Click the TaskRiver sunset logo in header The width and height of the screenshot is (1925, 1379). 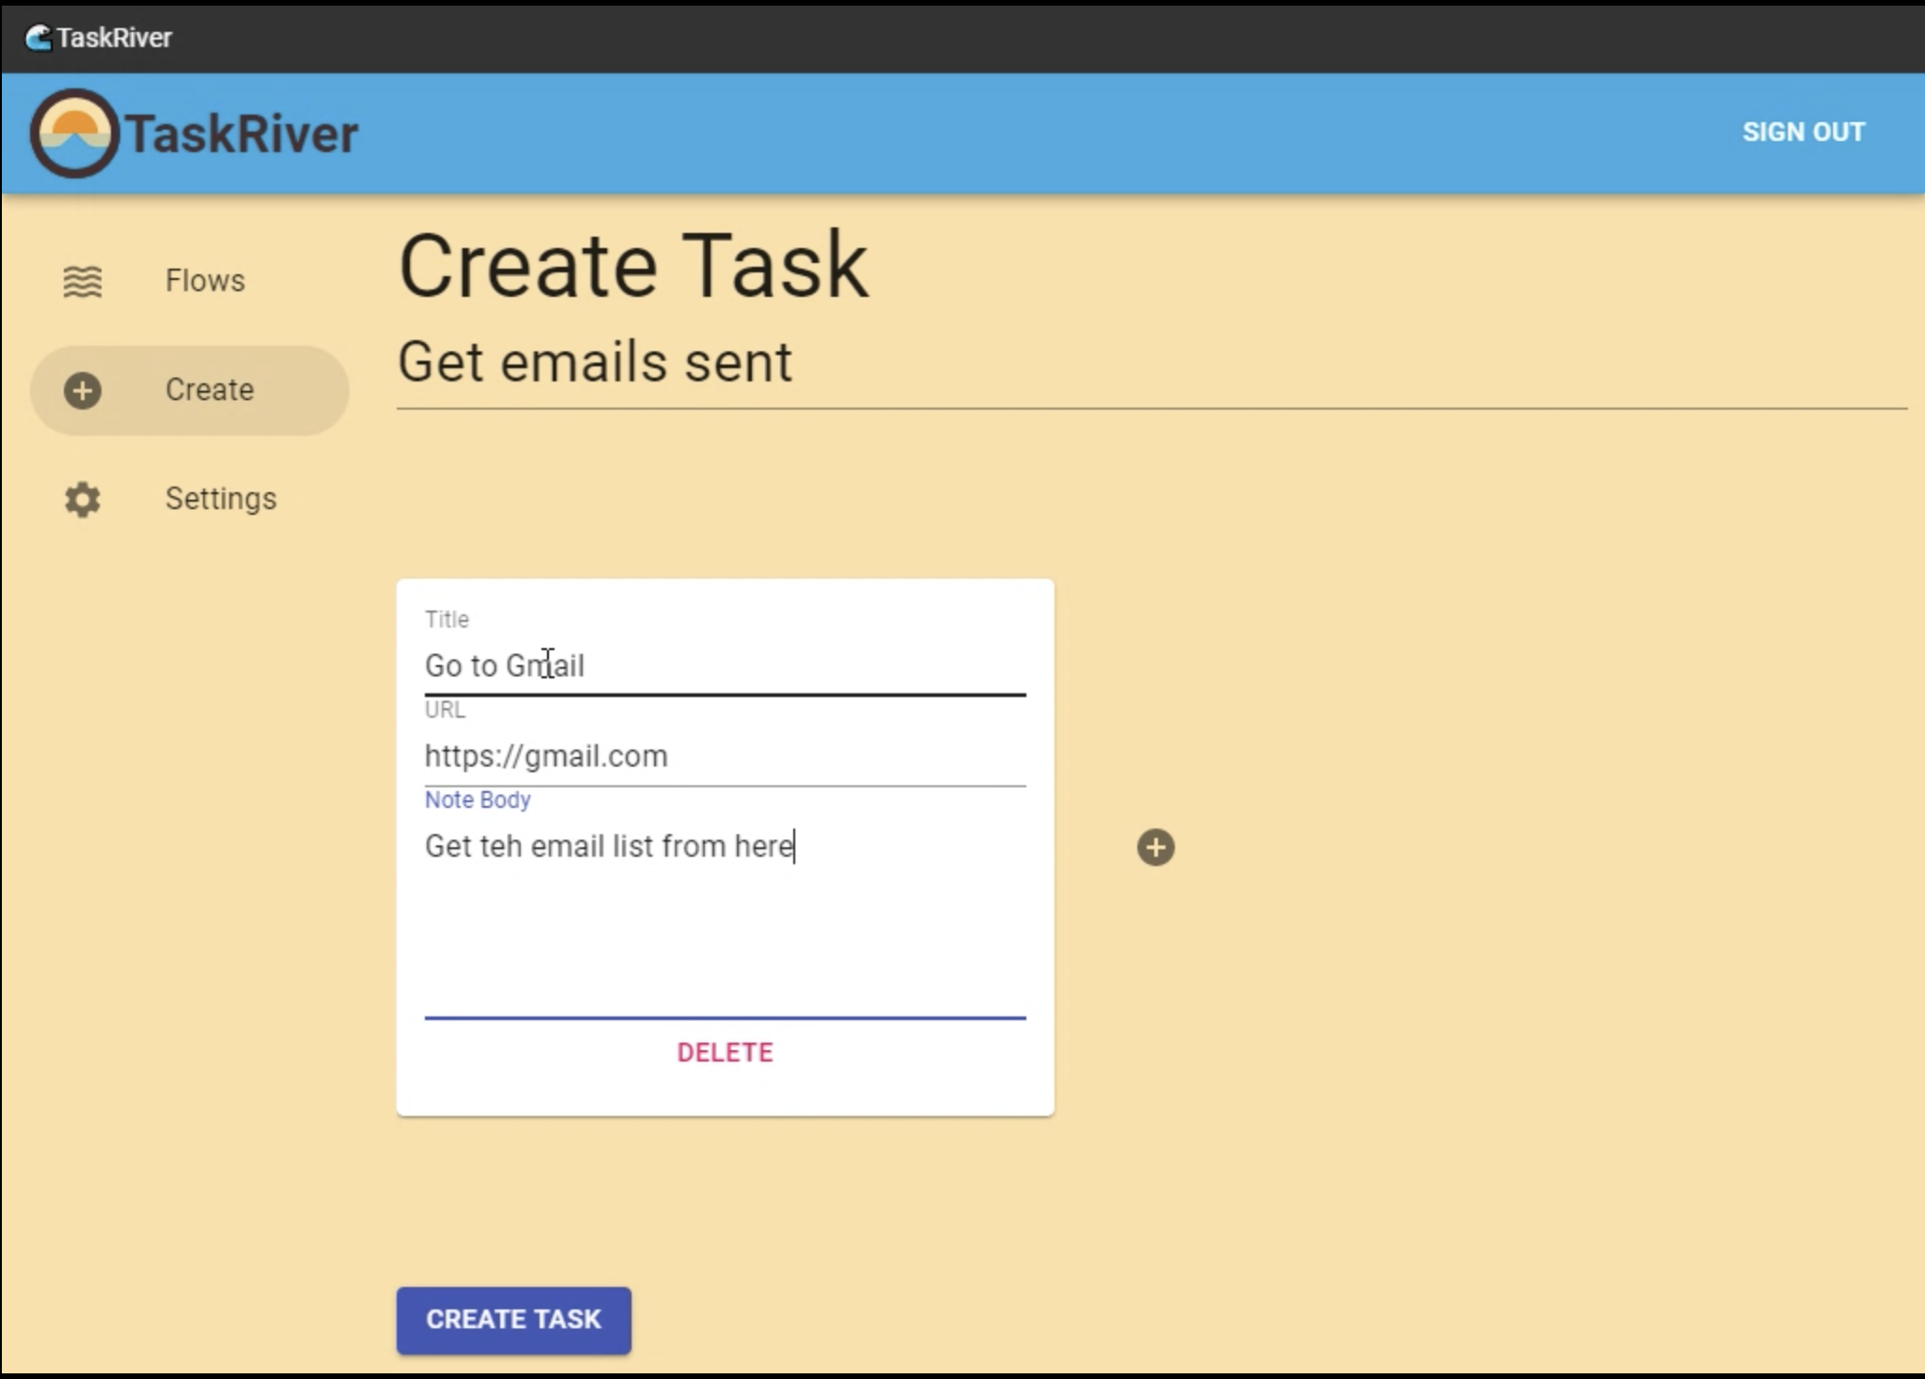(74, 133)
